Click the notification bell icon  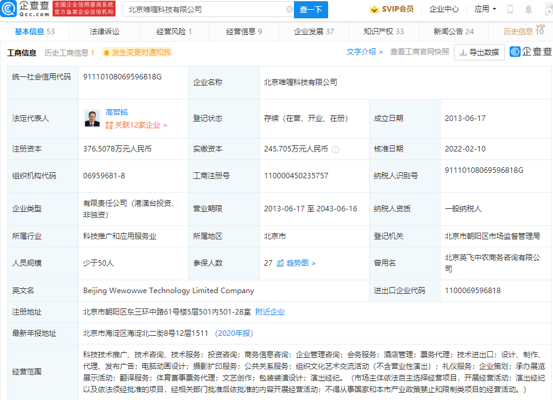click(529, 10)
